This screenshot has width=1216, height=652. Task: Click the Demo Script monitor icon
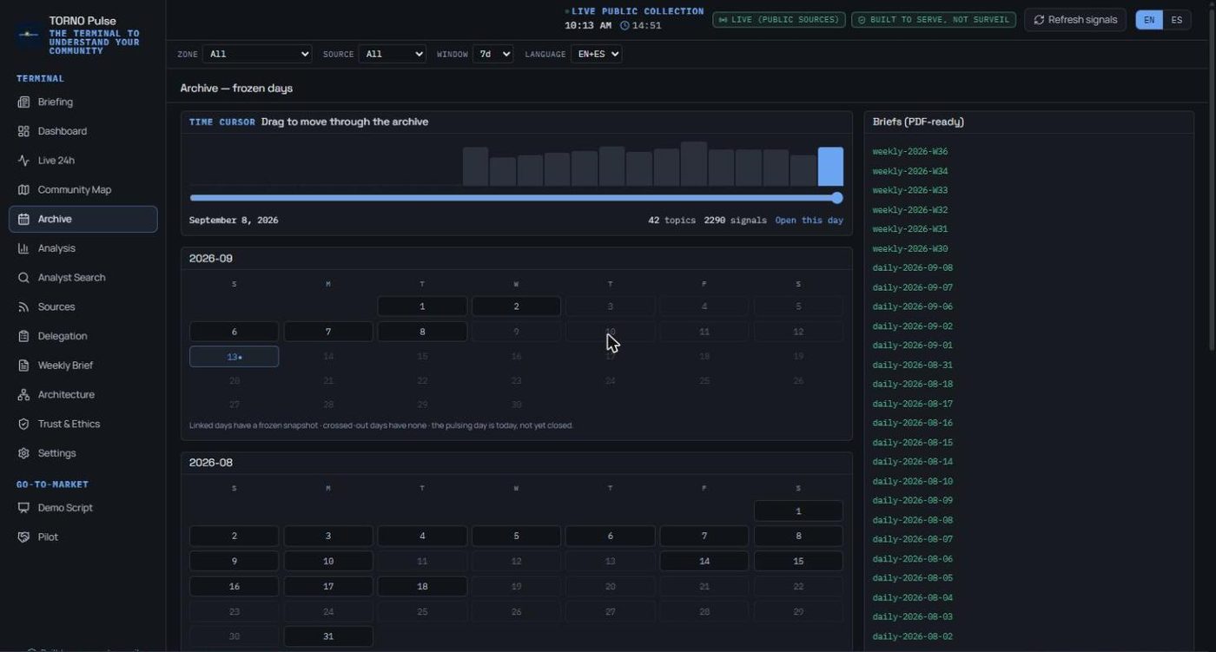click(23, 508)
